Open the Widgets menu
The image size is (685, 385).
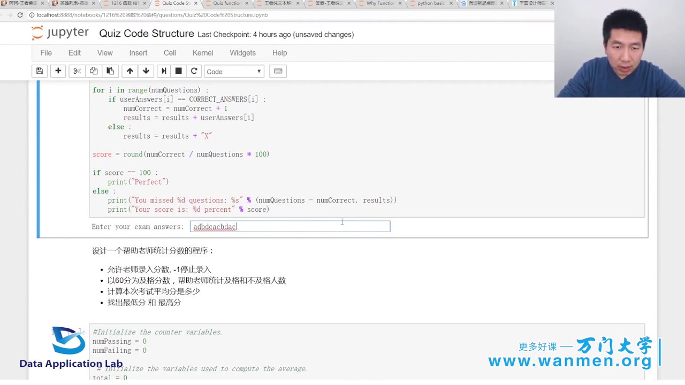242,53
